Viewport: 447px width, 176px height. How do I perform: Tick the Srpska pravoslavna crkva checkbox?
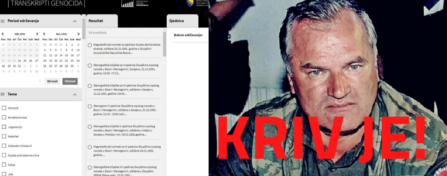[x=4, y=155]
